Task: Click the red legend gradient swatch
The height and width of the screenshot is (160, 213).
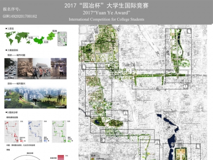Action: pos(22,141)
